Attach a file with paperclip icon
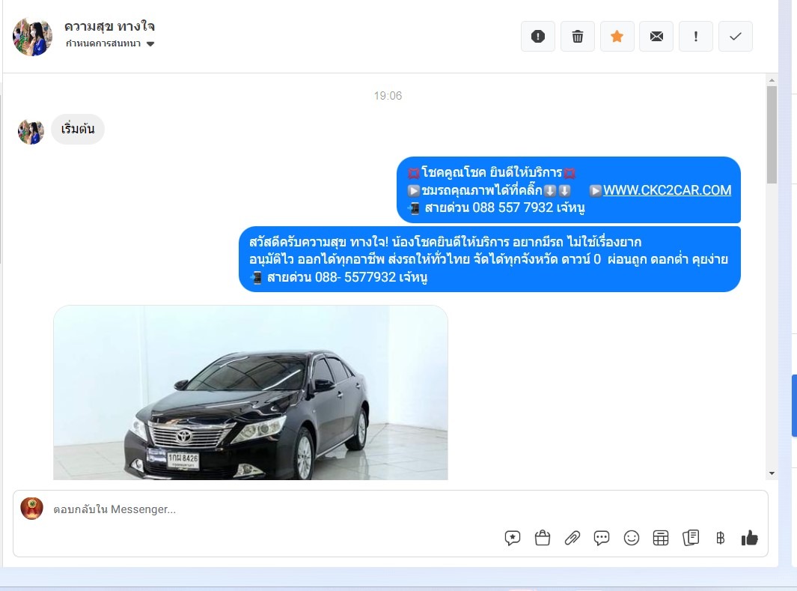This screenshot has width=797, height=591. pos(572,538)
